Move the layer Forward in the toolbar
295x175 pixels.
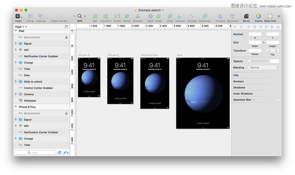(x=220, y=16)
